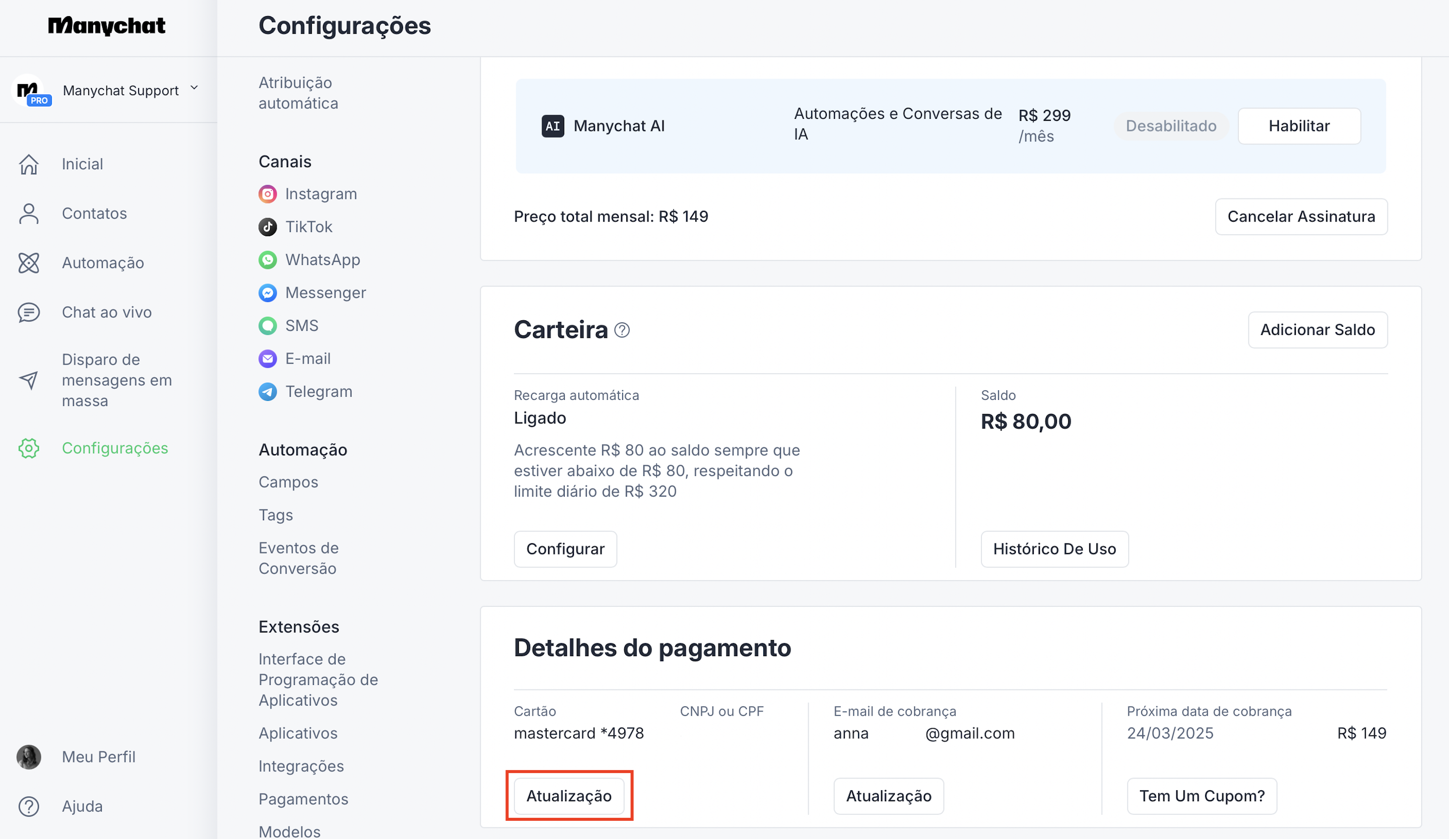Open Messenger channel settings
Screen dimensions: 1449x839
[325, 293]
